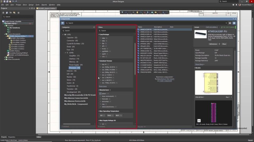This screenshot has width=254, height=142.
Task: Click the selection filter icon in active bar
Action: tap(122, 12)
